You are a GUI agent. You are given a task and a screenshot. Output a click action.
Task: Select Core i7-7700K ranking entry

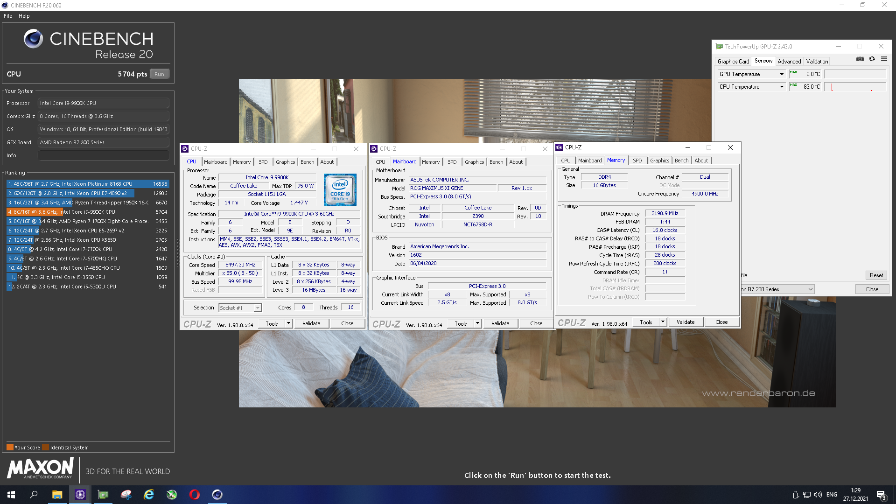87,249
